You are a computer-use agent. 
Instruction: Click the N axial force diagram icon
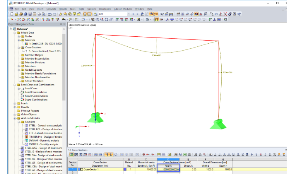(172, 19)
